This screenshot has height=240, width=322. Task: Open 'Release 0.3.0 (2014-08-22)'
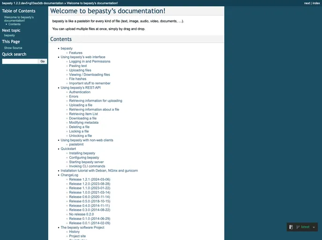point(89,210)
